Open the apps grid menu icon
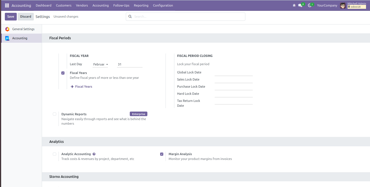This screenshot has width=370, height=187. pyautogui.click(x=7, y=5)
